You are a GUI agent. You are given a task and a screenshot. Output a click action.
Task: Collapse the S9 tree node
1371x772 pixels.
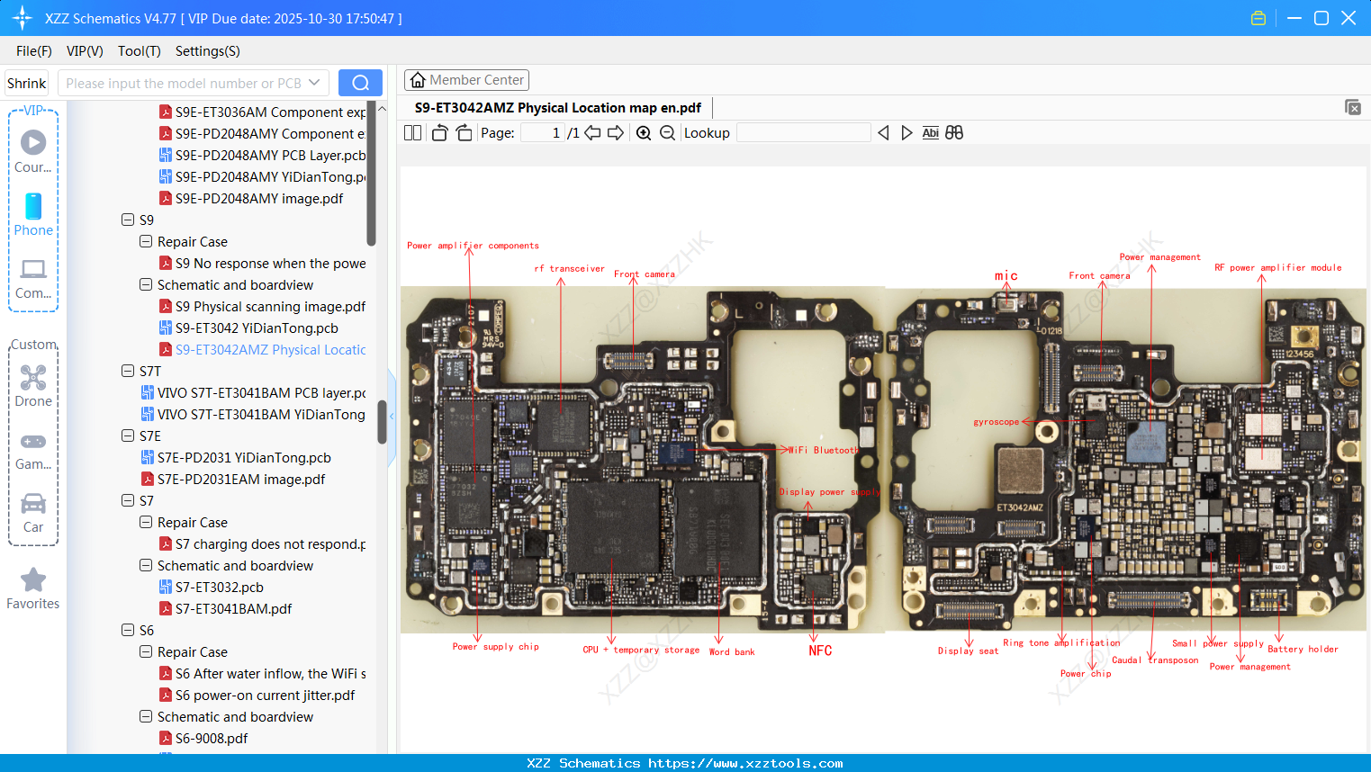coord(128,220)
